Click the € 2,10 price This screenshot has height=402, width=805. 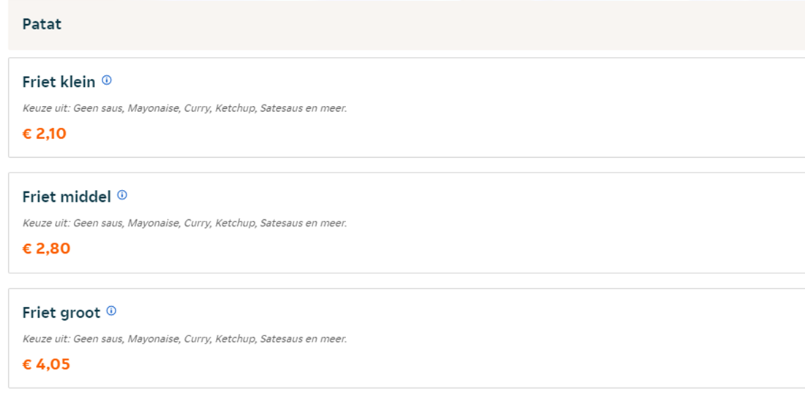click(45, 134)
